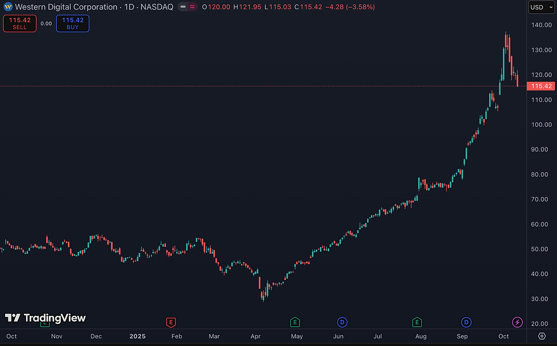The image size is (557, 346).
Task: Click the Dec label on time axis
Action: 96,336
